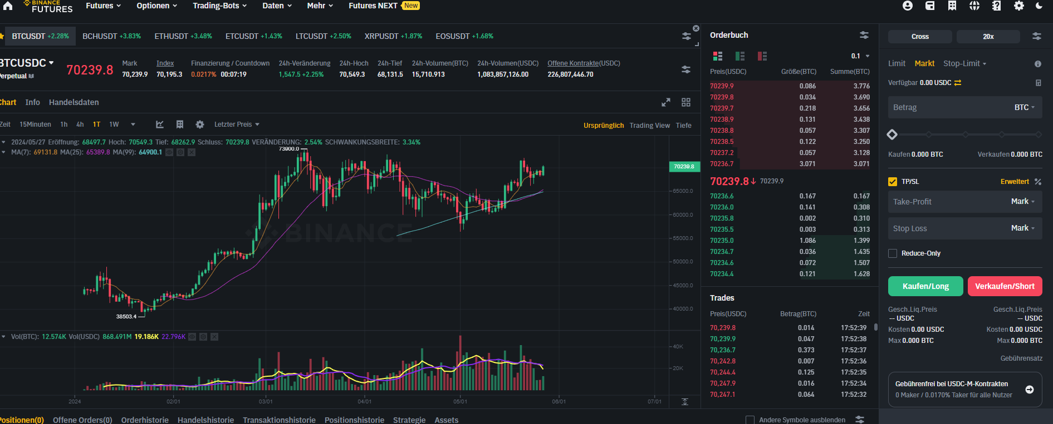Screen dimensions: 1053x424
Task: Open technical indicators chart icon
Action: coord(160,124)
